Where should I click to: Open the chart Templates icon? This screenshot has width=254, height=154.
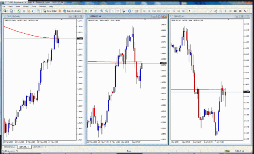coord(136,11)
